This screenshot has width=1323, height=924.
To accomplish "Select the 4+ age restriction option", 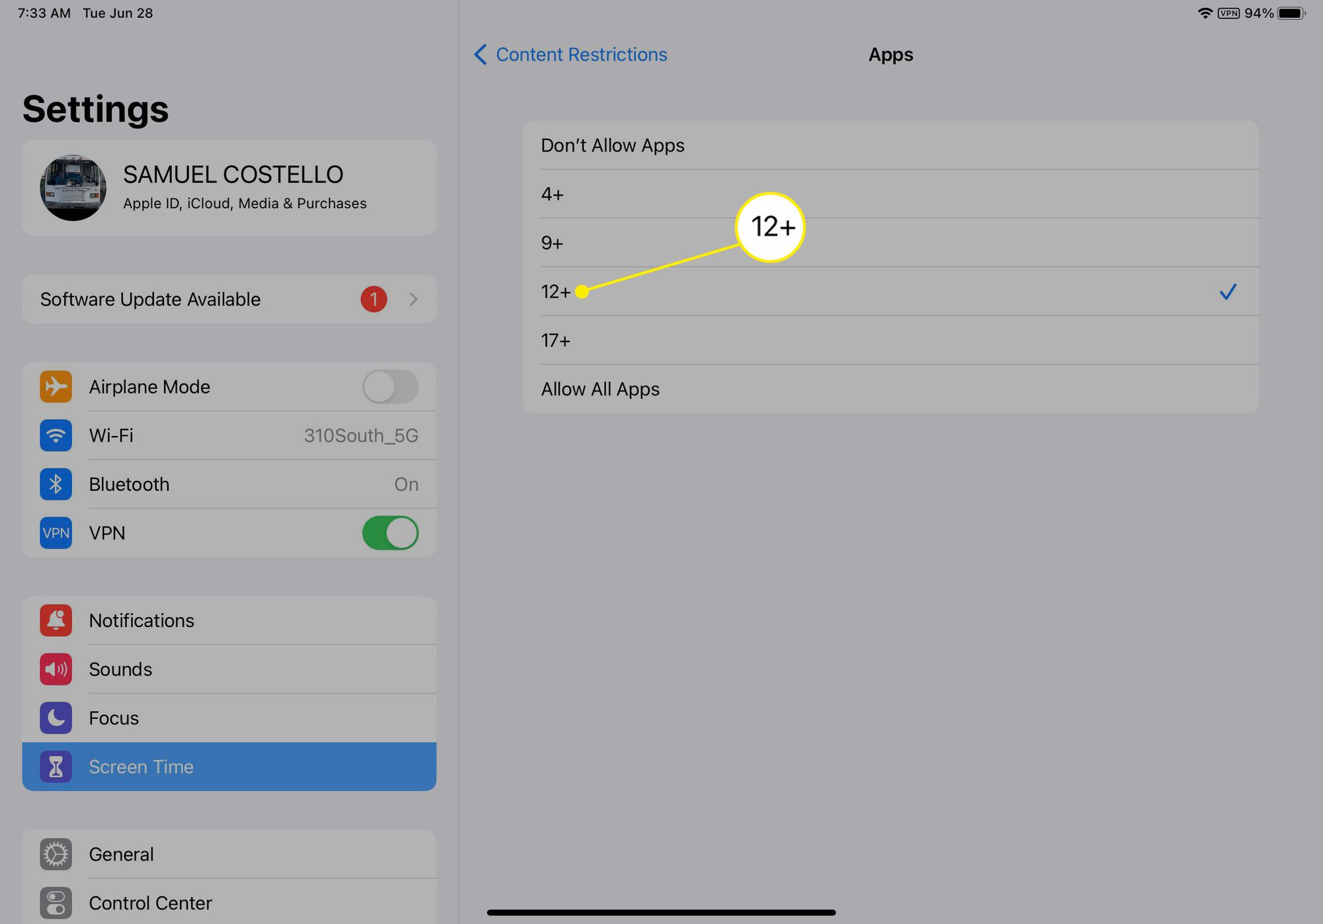I will pyautogui.click(x=893, y=193).
